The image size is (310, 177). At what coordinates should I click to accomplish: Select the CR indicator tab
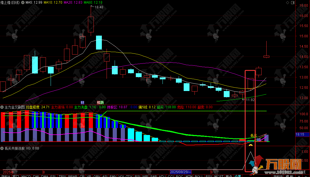(82, 176)
